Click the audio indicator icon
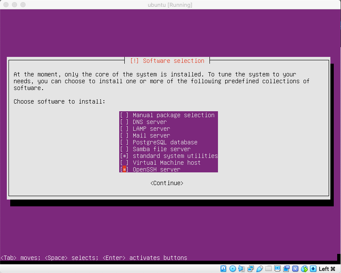Screen dimensions: 341x273 coord(242,269)
